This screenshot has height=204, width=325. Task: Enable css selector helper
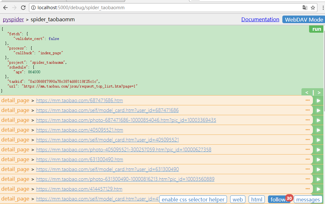[193, 200]
